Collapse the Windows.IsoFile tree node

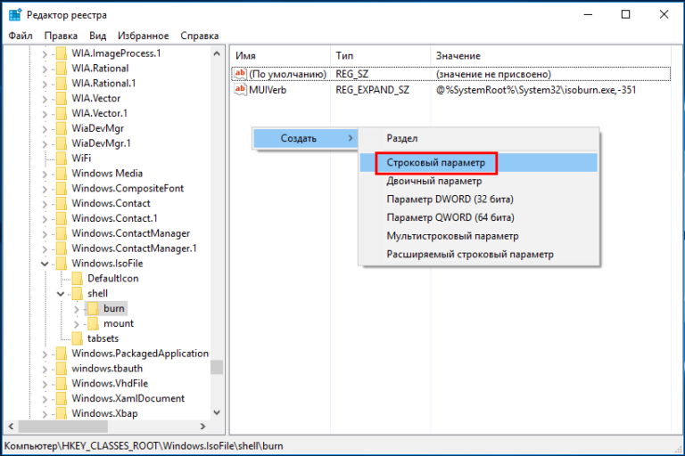45,264
